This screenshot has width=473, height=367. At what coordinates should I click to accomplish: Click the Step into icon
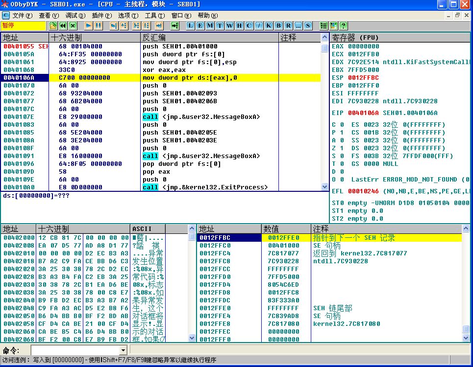pos(114,26)
